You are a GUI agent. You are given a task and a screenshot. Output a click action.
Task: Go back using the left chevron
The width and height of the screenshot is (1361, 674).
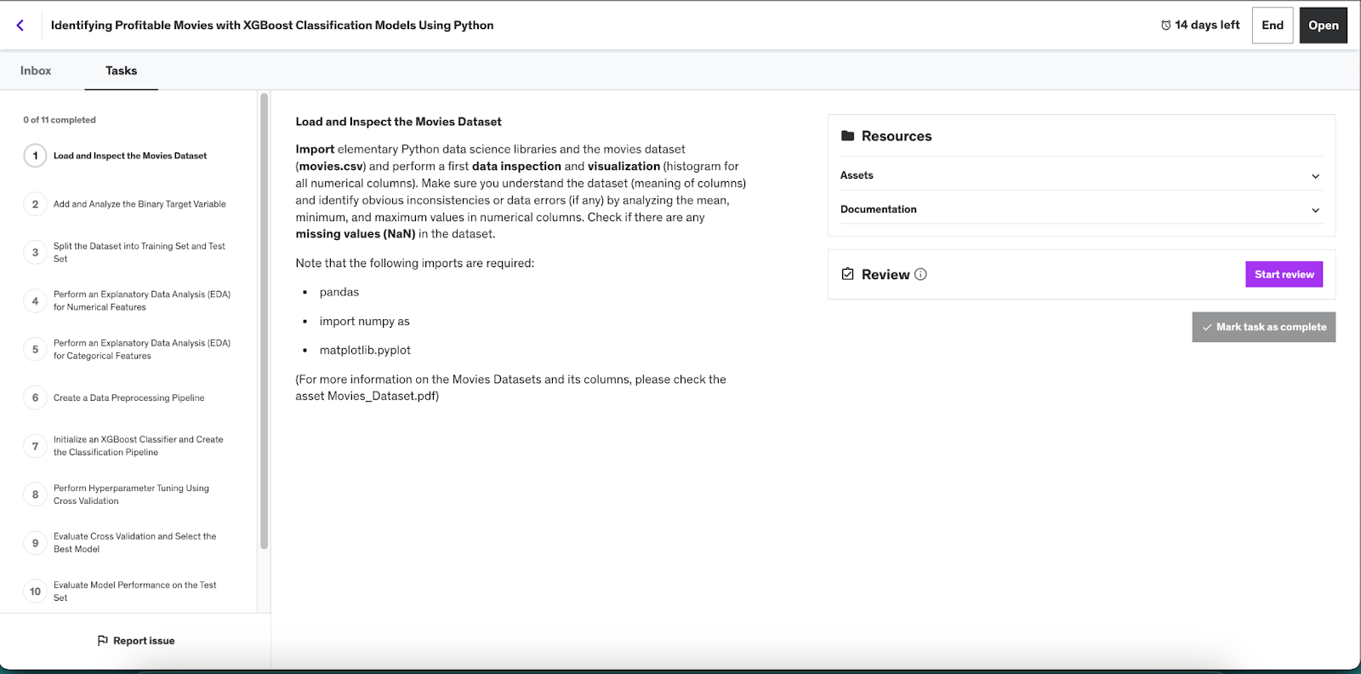(x=20, y=26)
